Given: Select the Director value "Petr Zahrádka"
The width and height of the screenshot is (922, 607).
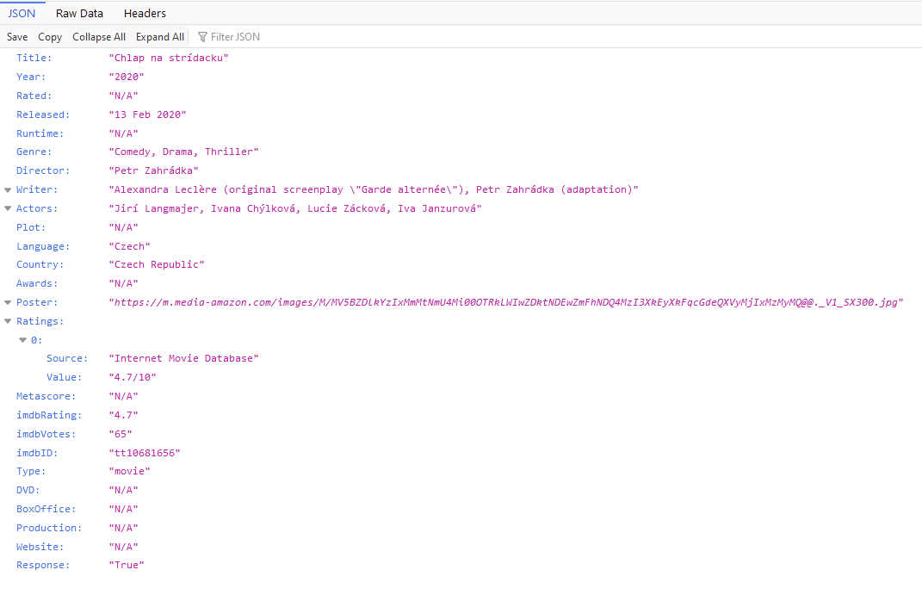Looking at the screenshot, I should pyautogui.click(x=153, y=170).
